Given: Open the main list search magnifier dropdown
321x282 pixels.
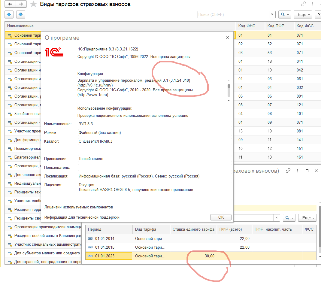Looking at the screenshot, I should click(x=285, y=14).
